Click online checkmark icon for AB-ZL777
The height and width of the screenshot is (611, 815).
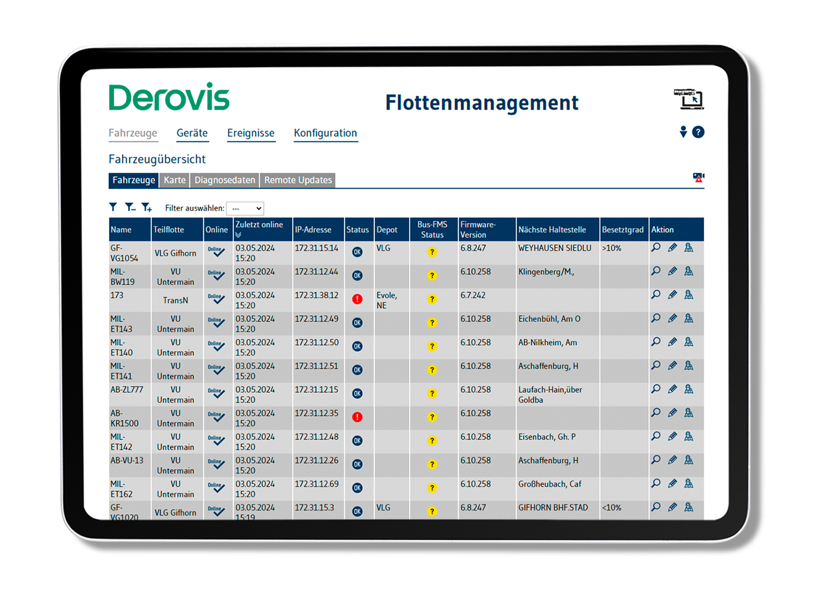(x=216, y=393)
